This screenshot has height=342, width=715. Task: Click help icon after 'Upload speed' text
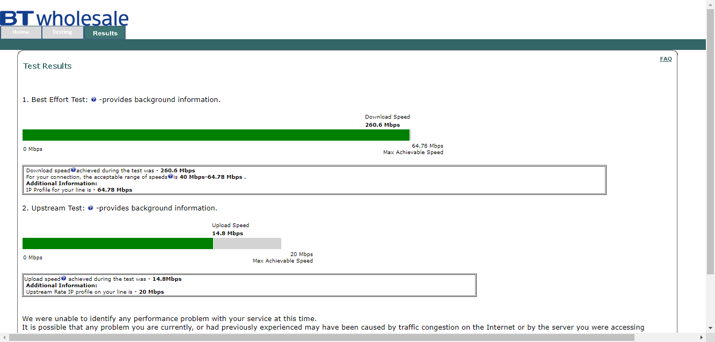point(63,279)
